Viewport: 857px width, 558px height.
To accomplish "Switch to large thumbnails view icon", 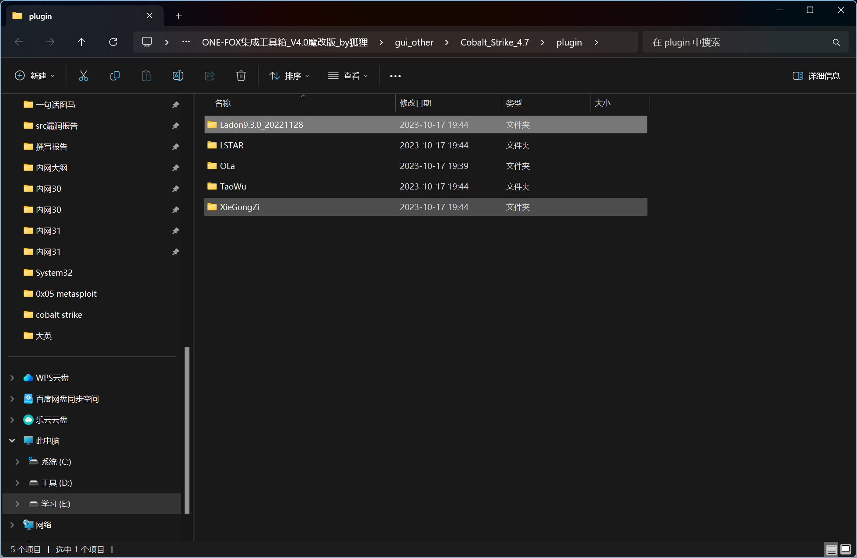I will coord(846,549).
